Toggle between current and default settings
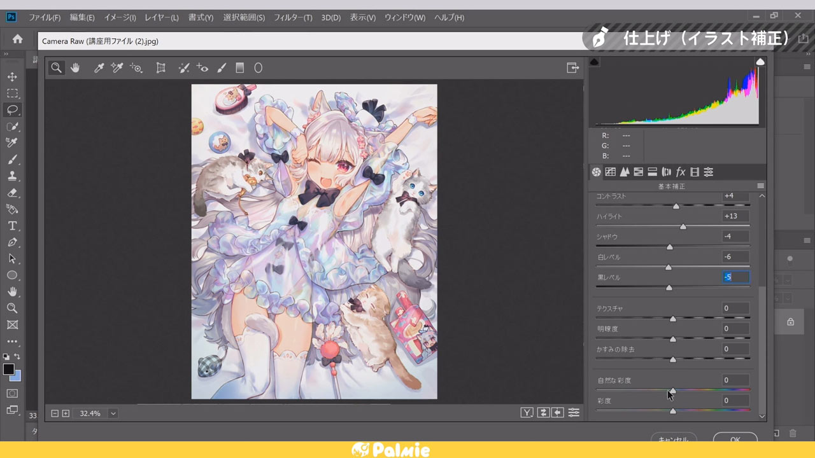 (x=574, y=413)
